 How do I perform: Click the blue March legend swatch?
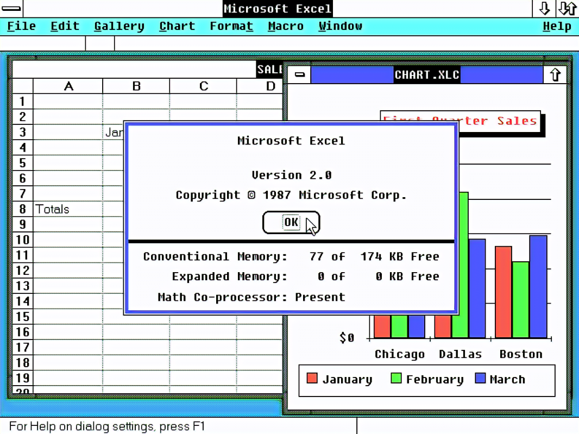pos(480,379)
